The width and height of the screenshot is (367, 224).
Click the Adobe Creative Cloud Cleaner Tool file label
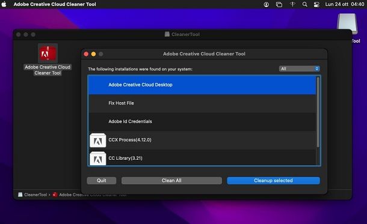pos(48,70)
